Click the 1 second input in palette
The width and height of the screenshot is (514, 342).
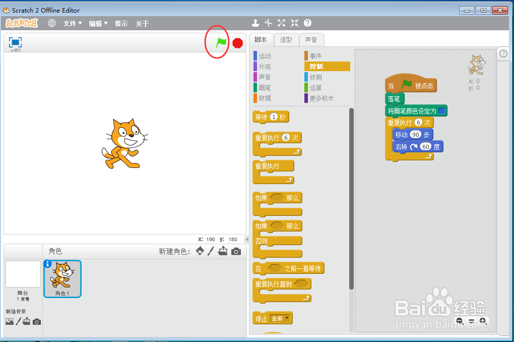click(x=274, y=117)
